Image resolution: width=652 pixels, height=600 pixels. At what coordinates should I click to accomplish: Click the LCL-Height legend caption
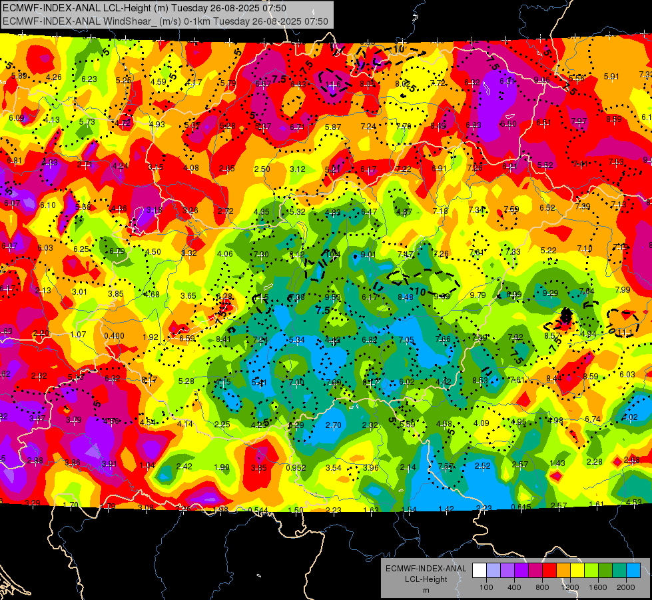[x=426, y=579]
